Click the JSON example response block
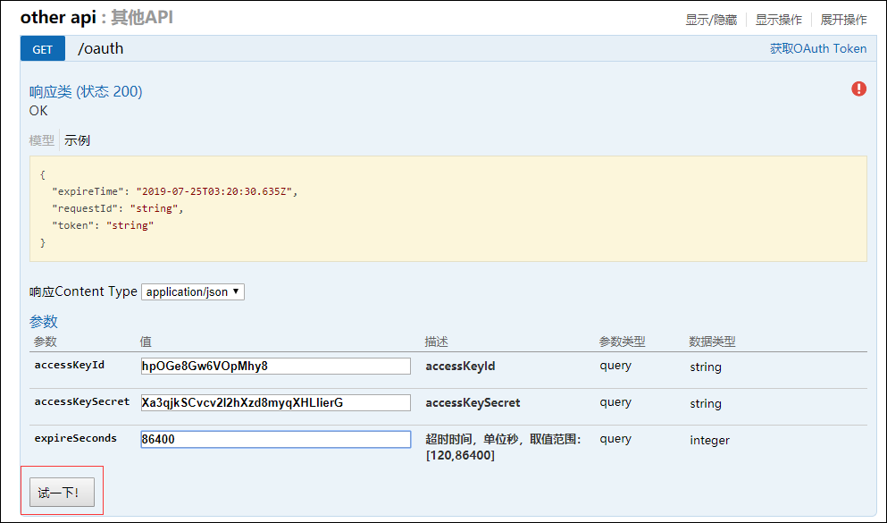 point(448,208)
